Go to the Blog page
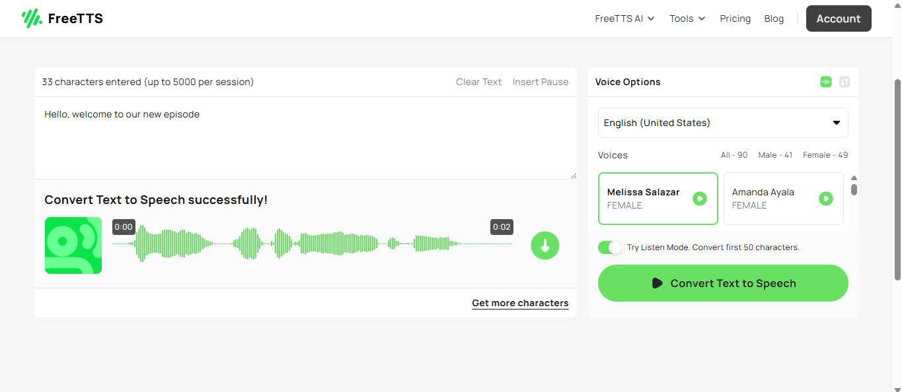 click(x=774, y=18)
